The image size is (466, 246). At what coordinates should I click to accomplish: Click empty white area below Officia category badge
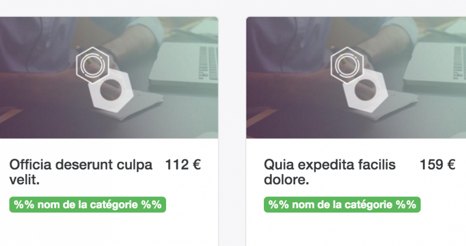point(109,230)
